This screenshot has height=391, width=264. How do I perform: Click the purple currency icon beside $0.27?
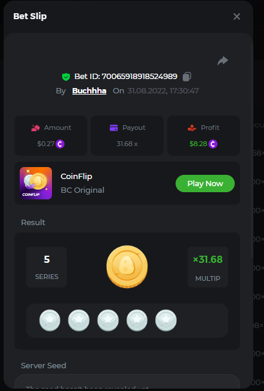pos(60,144)
